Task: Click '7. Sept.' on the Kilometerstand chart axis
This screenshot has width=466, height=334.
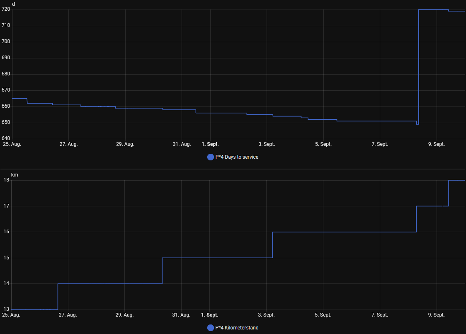Action: click(380, 315)
